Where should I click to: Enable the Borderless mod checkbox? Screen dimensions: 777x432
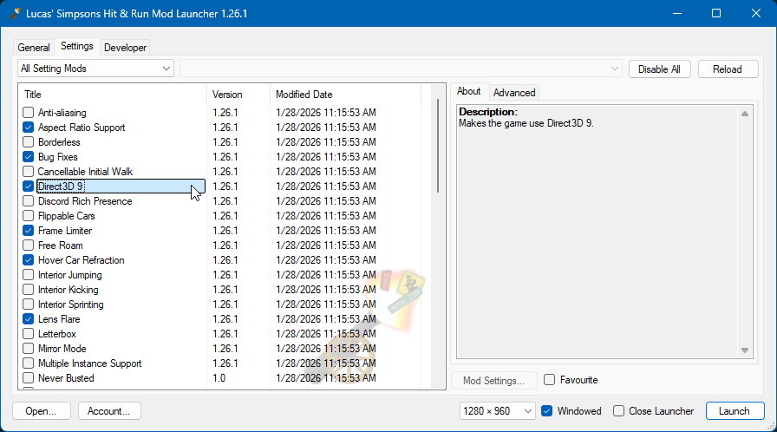pos(29,142)
